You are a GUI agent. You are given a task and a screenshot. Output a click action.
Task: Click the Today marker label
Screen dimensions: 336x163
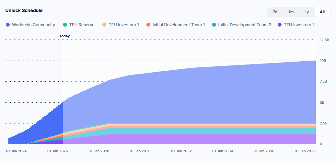[64, 36]
